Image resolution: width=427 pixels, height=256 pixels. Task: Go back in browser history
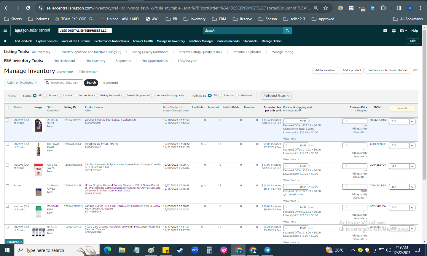[7, 8]
